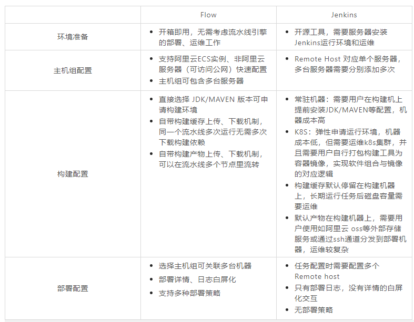Click the bullet starting '构建缓存默认停留在构建机器'
This screenshot has height=322, width=414.
348,196
